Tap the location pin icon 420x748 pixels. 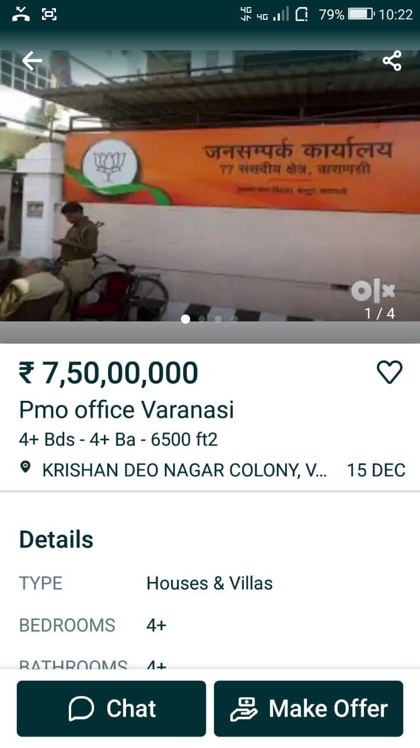[25, 467]
